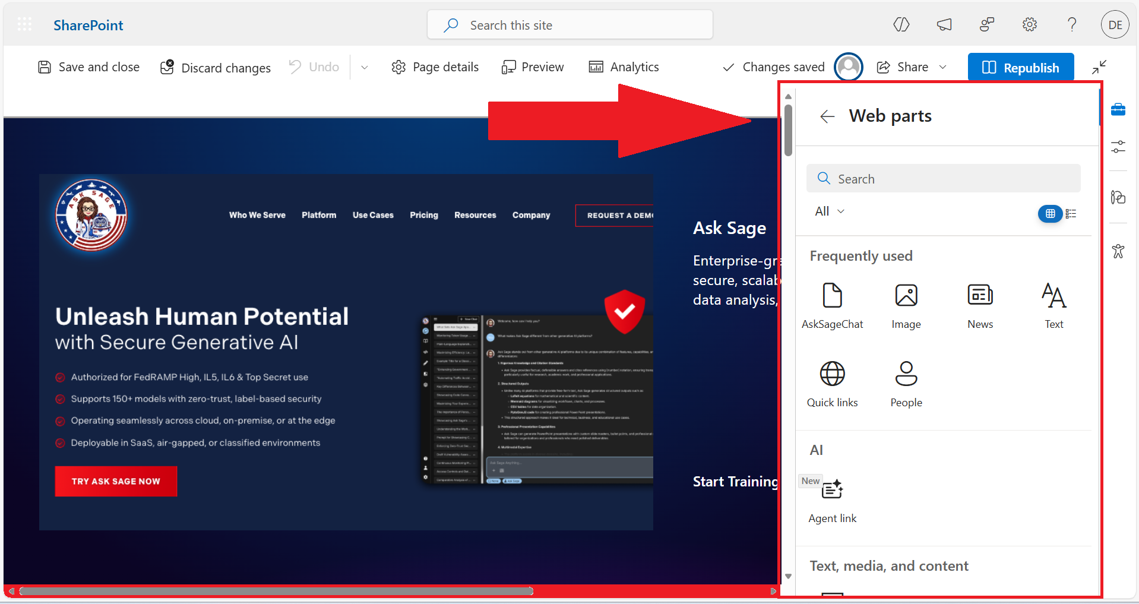
Task: Click the site feedback megaphone icon
Action: pos(944,24)
